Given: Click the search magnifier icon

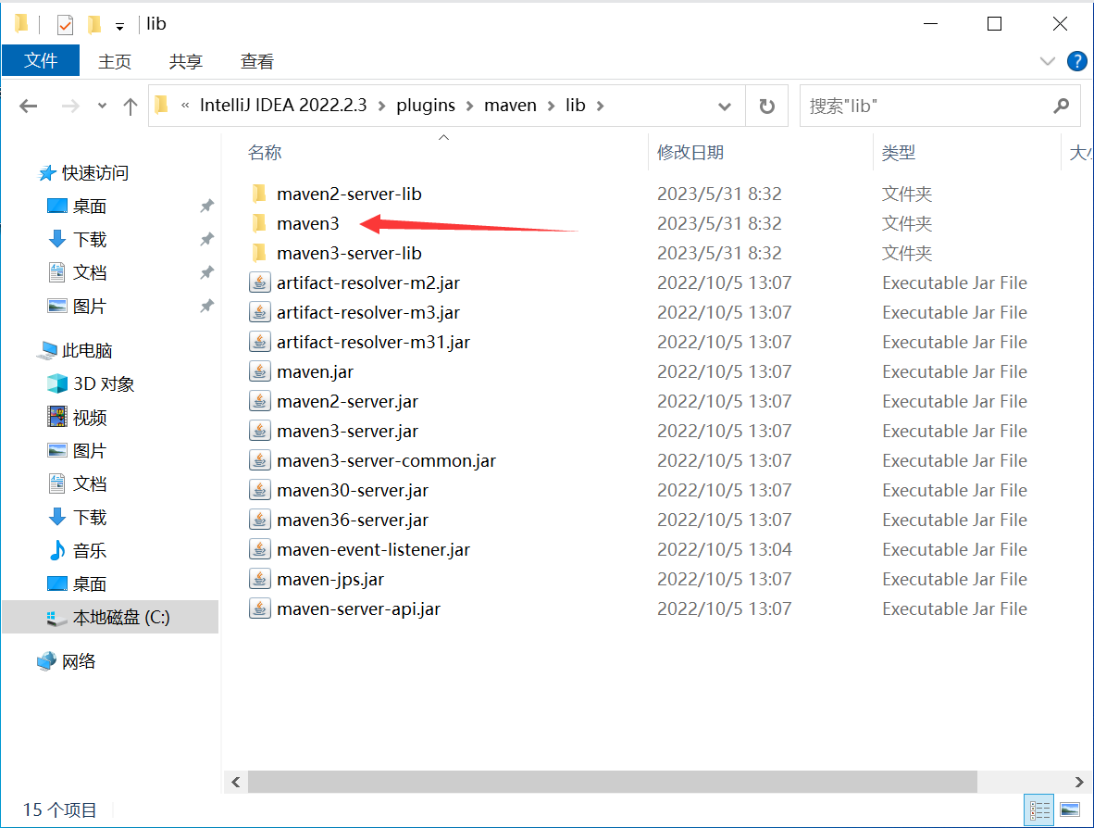Looking at the screenshot, I should (x=1061, y=106).
